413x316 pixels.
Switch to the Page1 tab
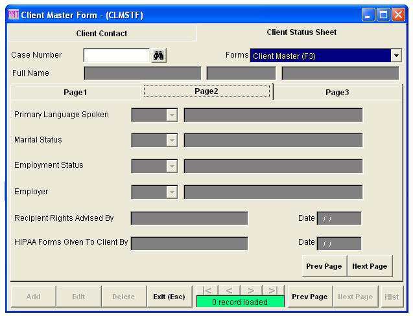pyautogui.click(x=75, y=93)
